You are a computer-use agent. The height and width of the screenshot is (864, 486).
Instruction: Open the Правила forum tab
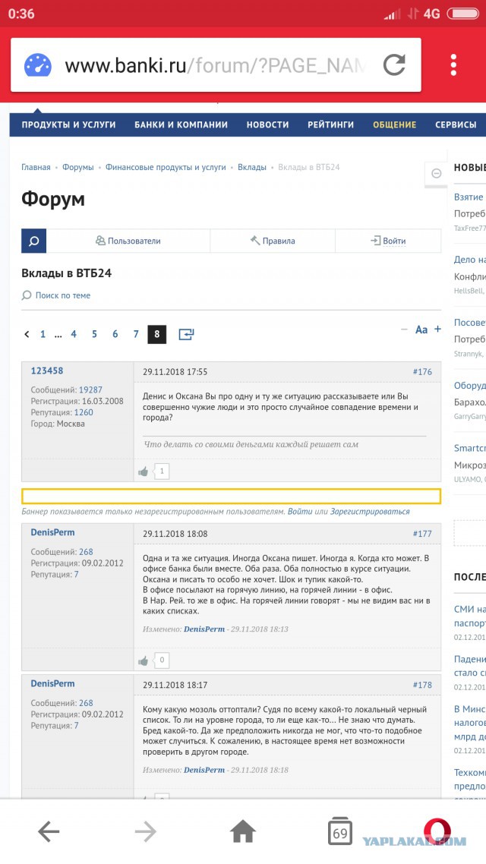[272, 241]
